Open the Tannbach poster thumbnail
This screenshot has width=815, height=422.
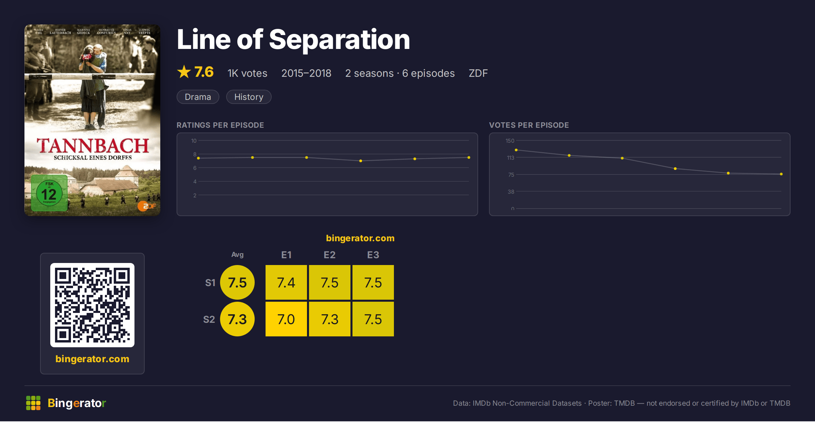(92, 120)
